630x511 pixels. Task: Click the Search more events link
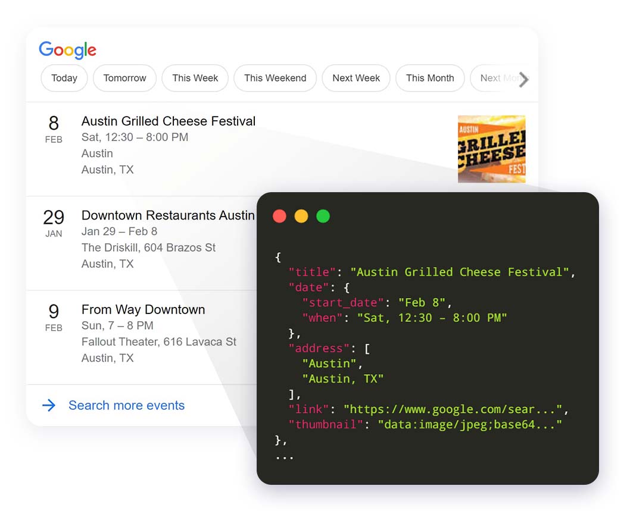[x=126, y=406]
